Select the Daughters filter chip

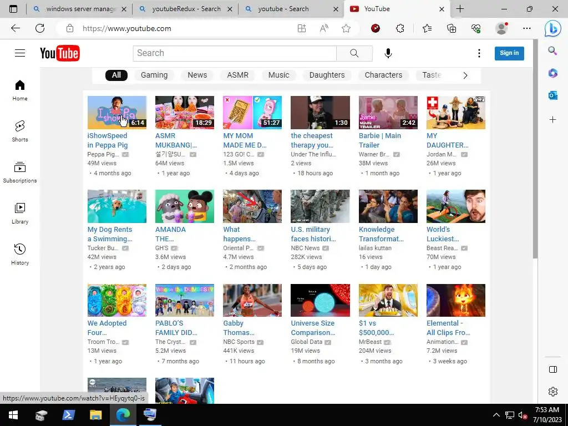tap(327, 75)
